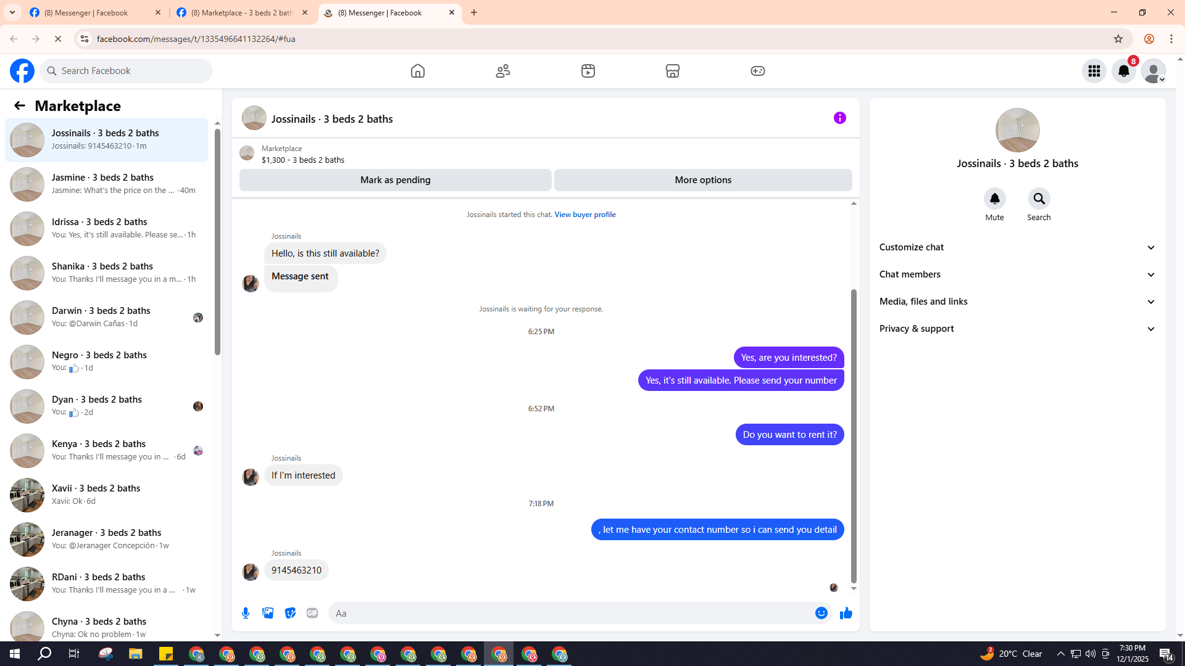The image size is (1185, 666).
Task: Open RDani's conversation
Action: coord(107,584)
